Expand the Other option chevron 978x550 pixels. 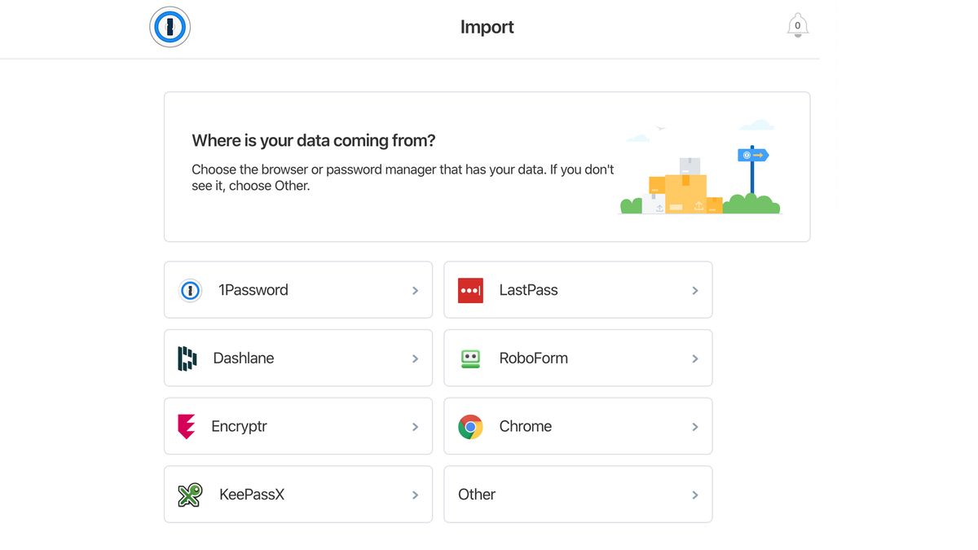[x=695, y=494]
